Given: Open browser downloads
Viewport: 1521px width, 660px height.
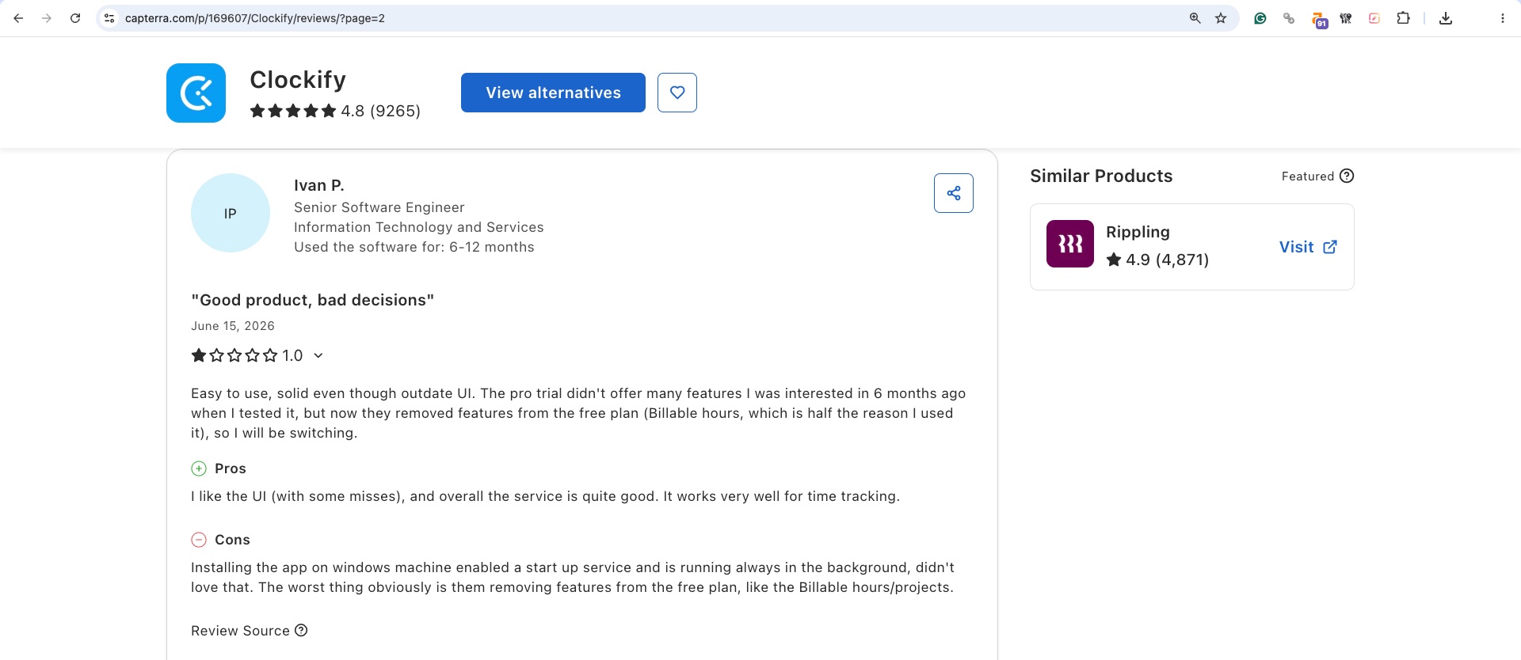Looking at the screenshot, I should pyautogui.click(x=1446, y=18).
